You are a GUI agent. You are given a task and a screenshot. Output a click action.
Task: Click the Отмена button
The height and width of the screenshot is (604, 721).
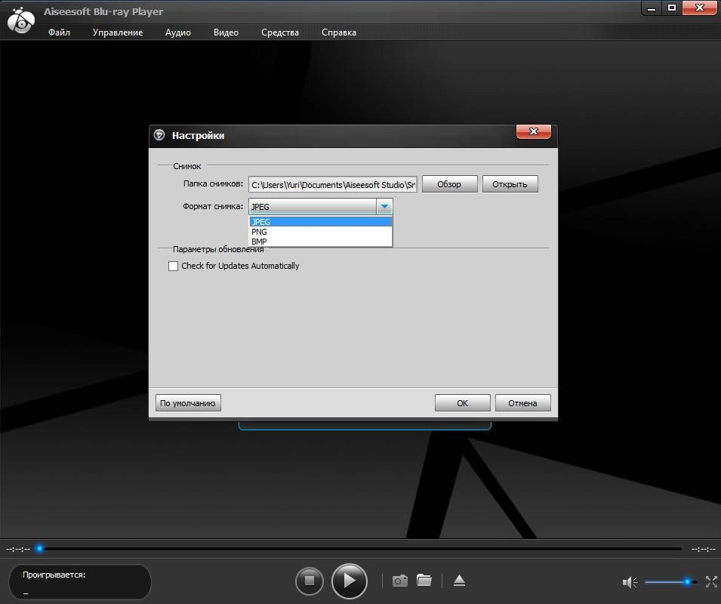click(522, 403)
